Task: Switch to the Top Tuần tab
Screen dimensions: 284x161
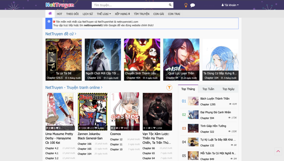Action: [x=208, y=89]
